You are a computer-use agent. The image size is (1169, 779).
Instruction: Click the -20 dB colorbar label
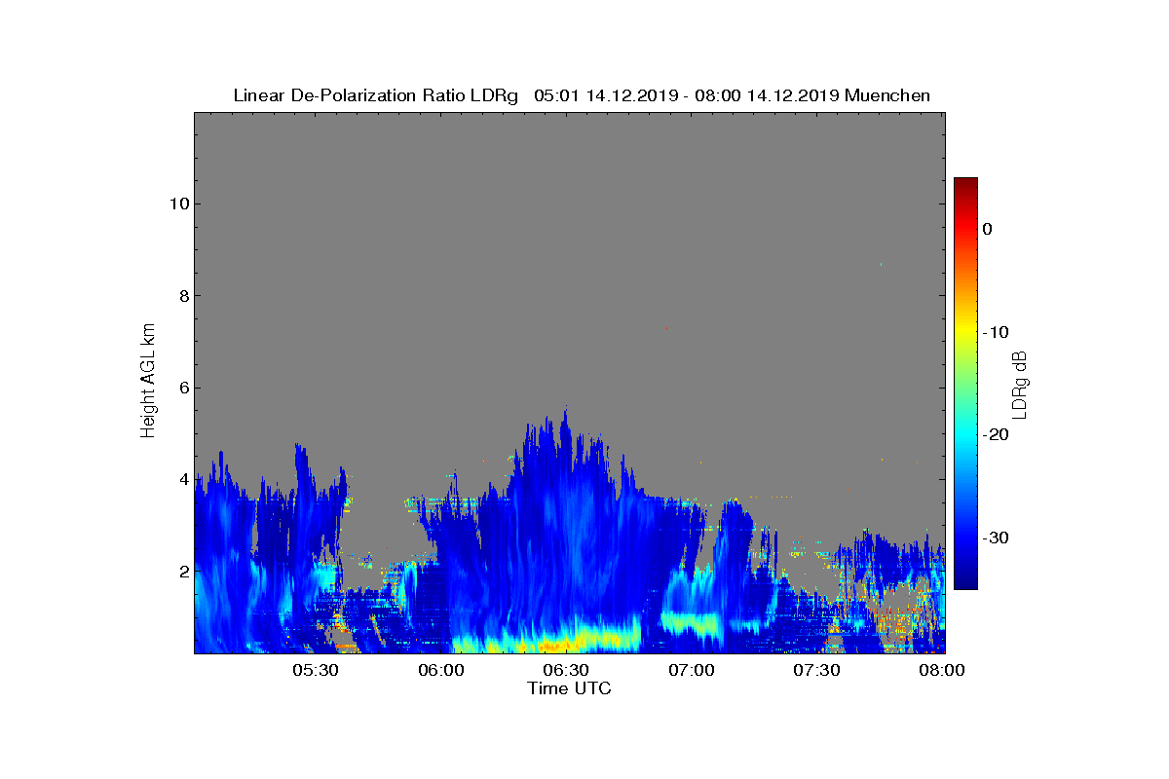point(996,434)
